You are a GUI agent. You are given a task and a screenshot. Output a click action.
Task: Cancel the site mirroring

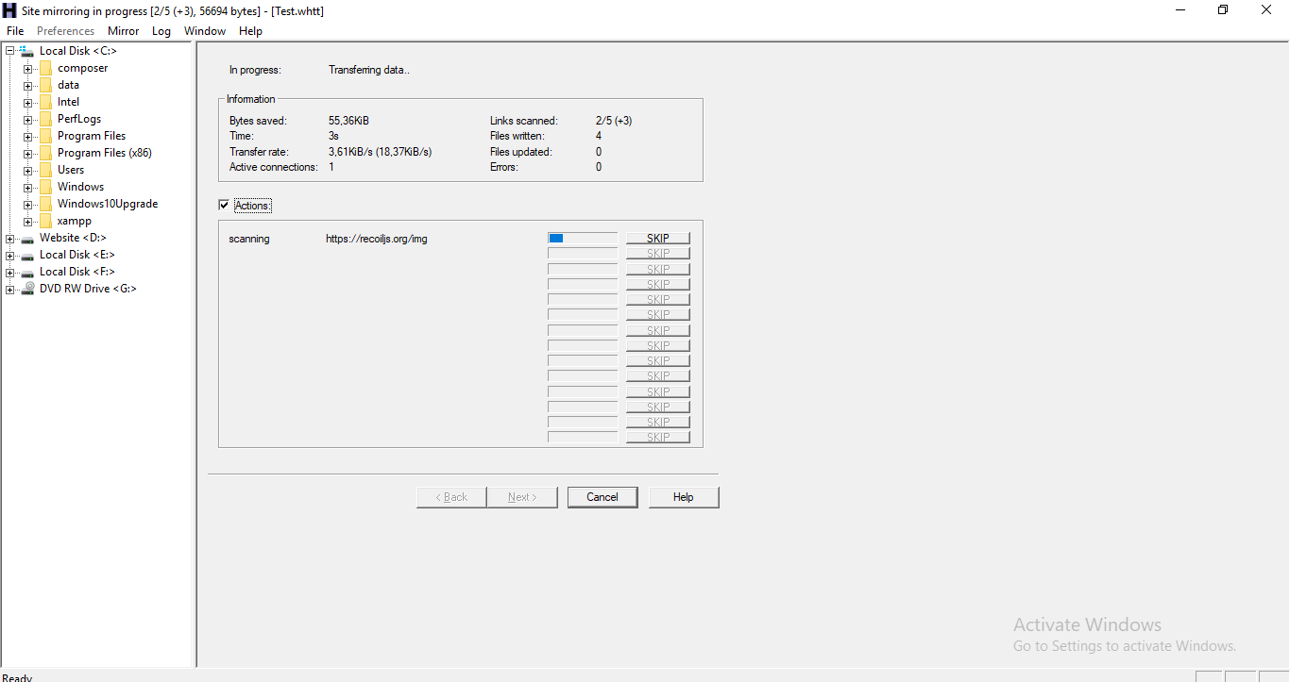point(603,497)
